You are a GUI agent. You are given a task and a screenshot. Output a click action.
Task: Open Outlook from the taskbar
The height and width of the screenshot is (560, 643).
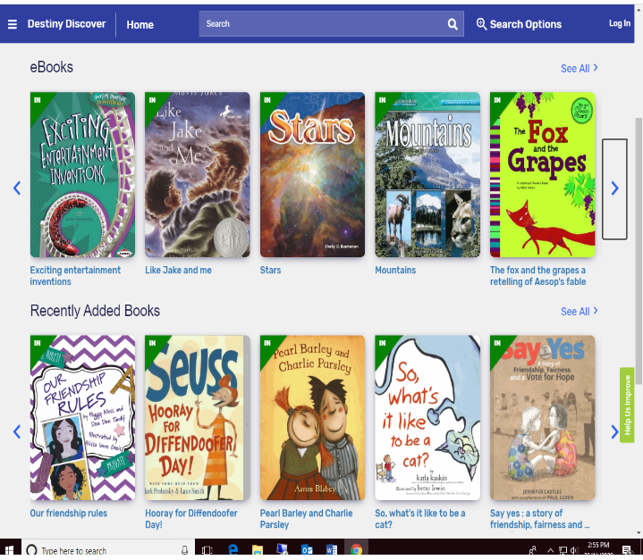coord(307,550)
